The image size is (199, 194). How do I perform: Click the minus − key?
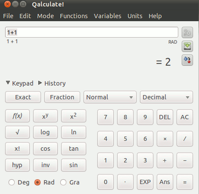(x=185, y=160)
